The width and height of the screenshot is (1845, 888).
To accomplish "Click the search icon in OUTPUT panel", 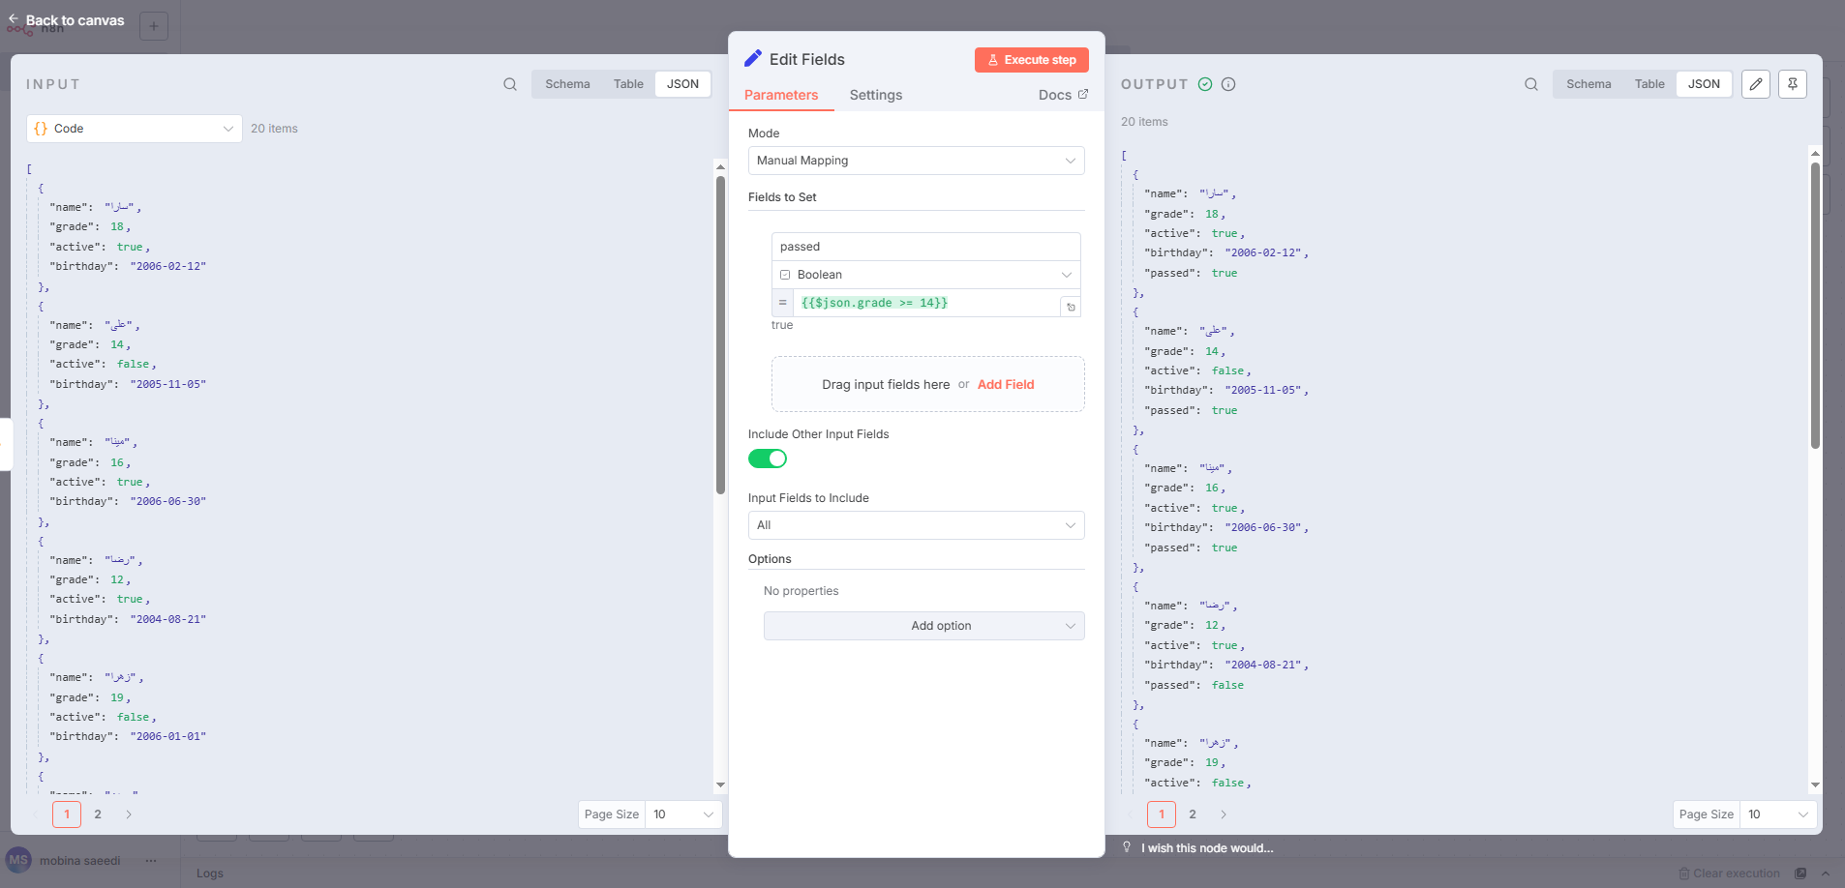I will [x=1531, y=84].
